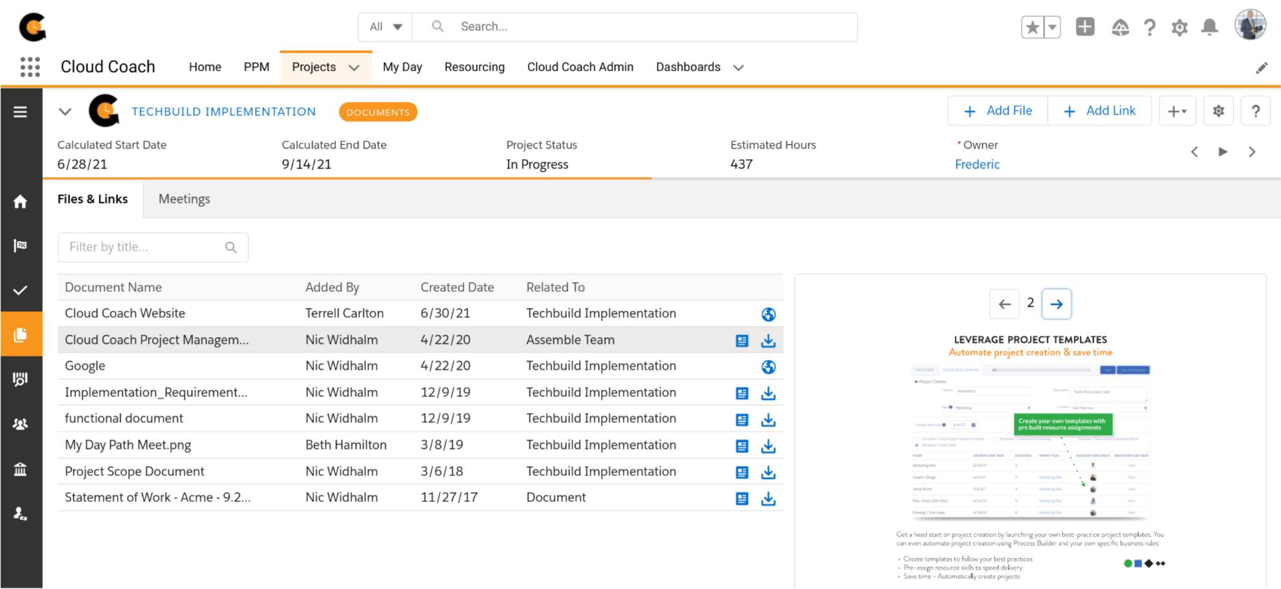
Task: Expand the Projects tab dropdown chevron
Action: [x=354, y=67]
